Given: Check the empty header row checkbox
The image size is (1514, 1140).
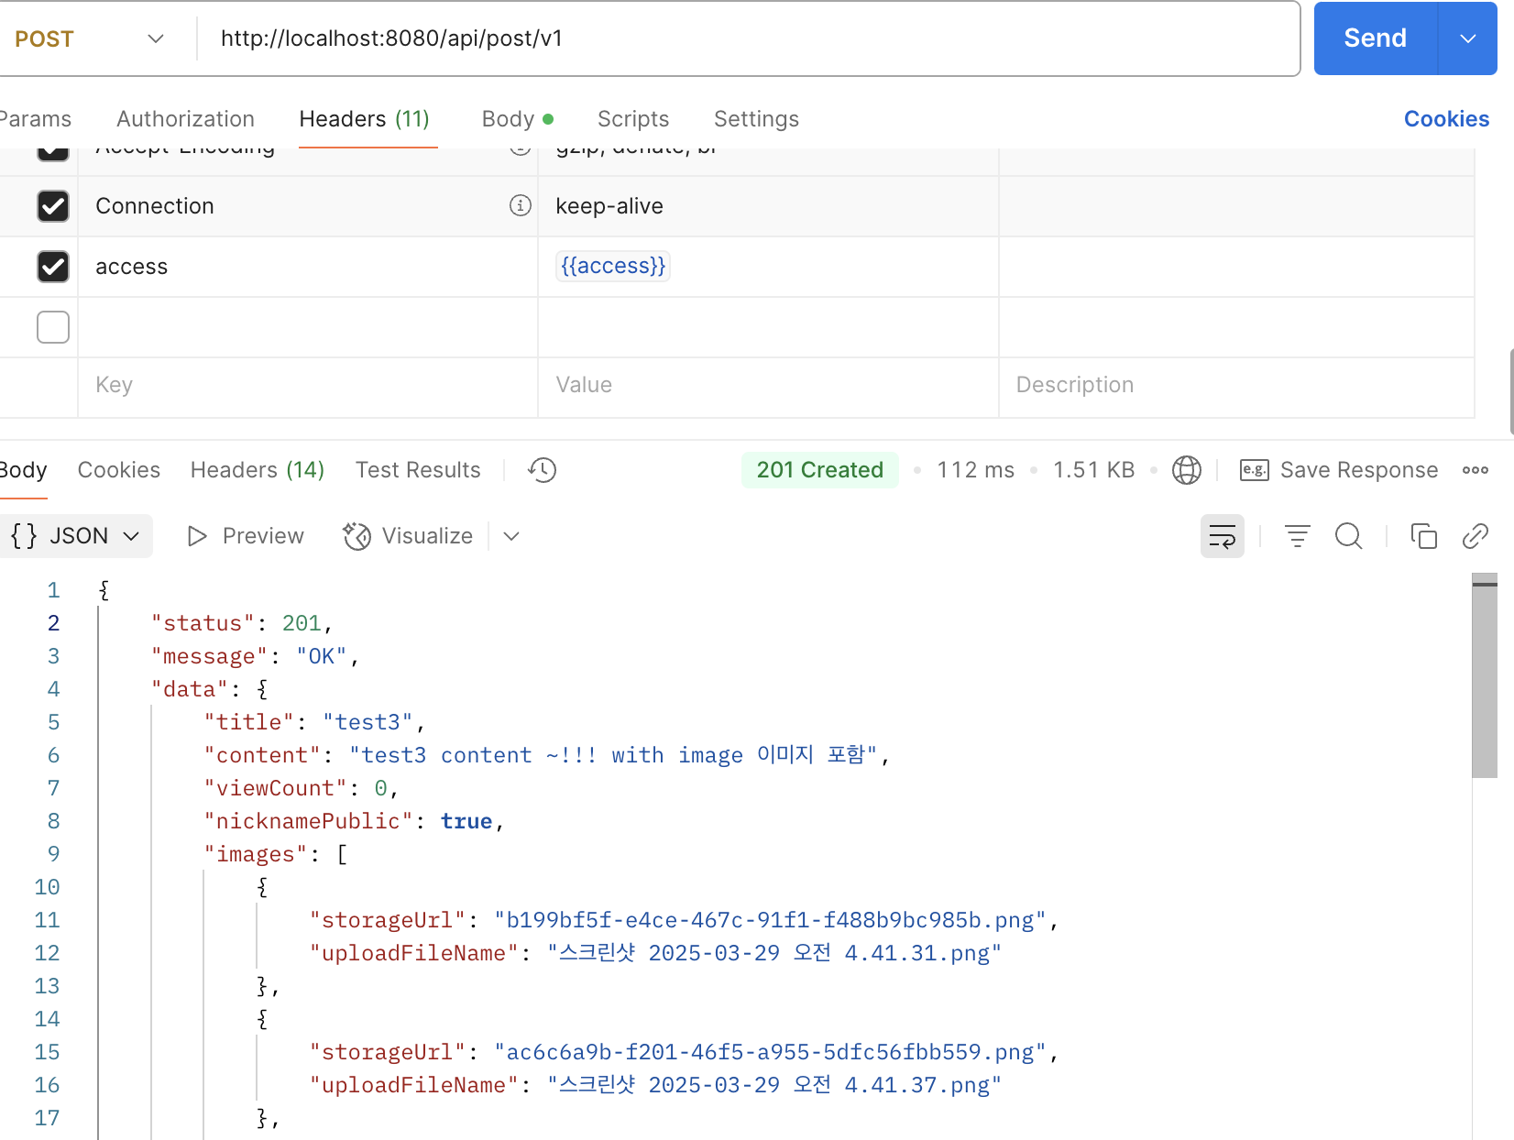Looking at the screenshot, I should (x=53, y=327).
